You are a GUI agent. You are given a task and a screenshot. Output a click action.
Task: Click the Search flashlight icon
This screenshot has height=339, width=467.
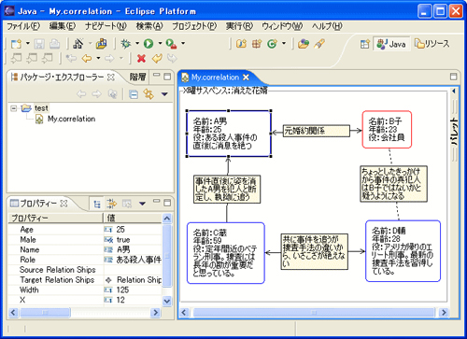pos(319,44)
